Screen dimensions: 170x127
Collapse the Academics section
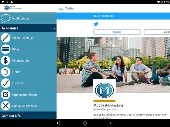click(x=28, y=28)
